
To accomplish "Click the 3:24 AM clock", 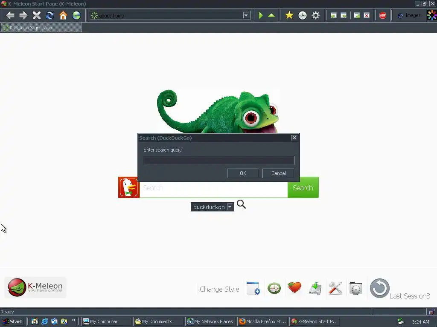I will pyautogui.click(x=420, y=322).
